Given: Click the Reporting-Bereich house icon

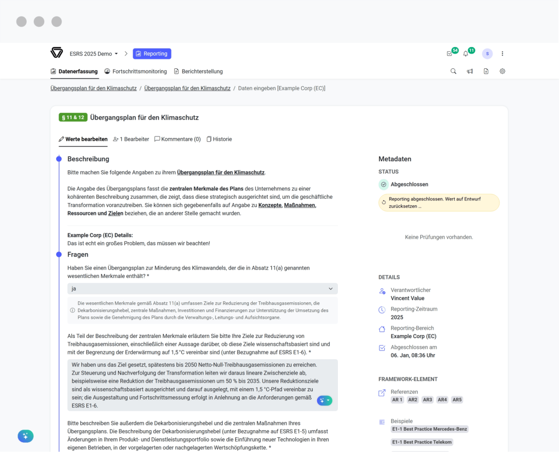Looking at the screenshot, I should [x=382, y=329].
